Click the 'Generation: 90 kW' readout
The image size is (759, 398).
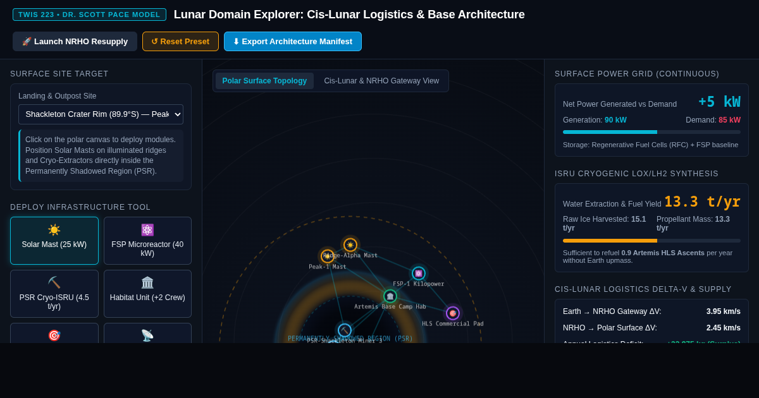pos(595,120)
